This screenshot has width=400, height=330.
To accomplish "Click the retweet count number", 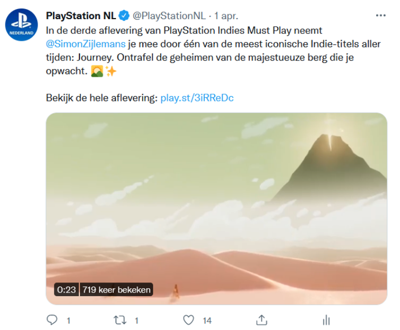I will click(x=136, y=320).
